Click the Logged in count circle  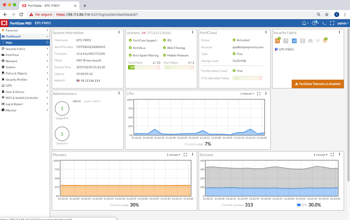click(x=62, y=109)
